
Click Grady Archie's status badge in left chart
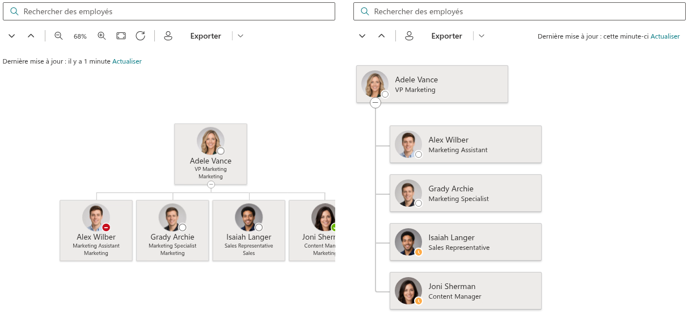click(x=183, y=227)
